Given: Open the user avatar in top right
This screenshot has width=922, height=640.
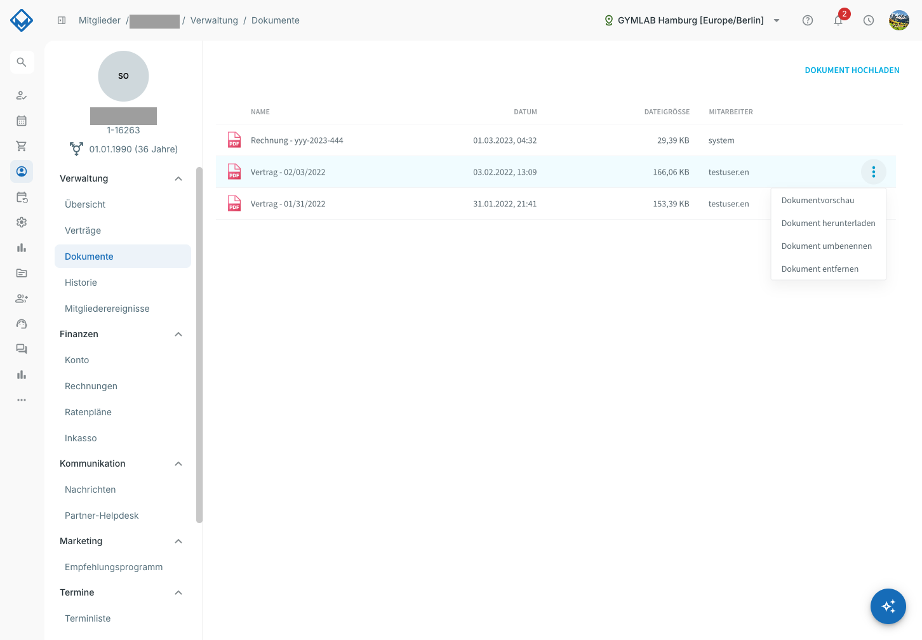Looking at the screenshot, I should click(x=899, y=20).
